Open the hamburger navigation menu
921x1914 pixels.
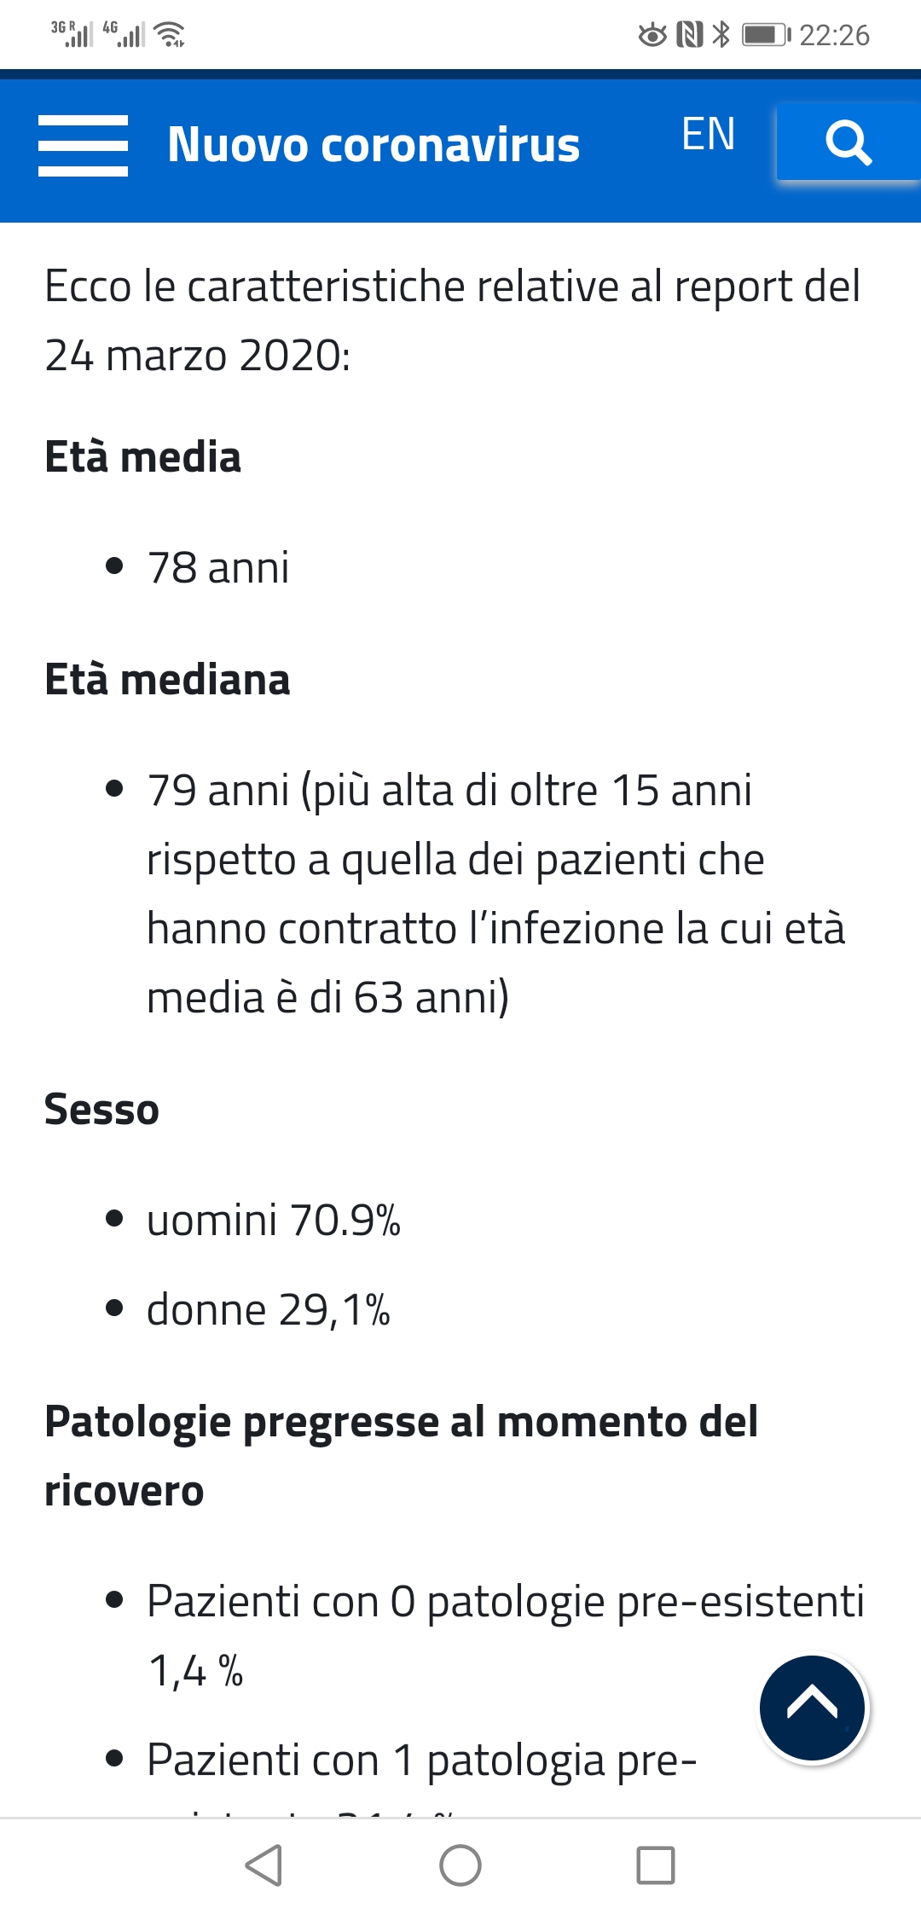pos(83,146)
